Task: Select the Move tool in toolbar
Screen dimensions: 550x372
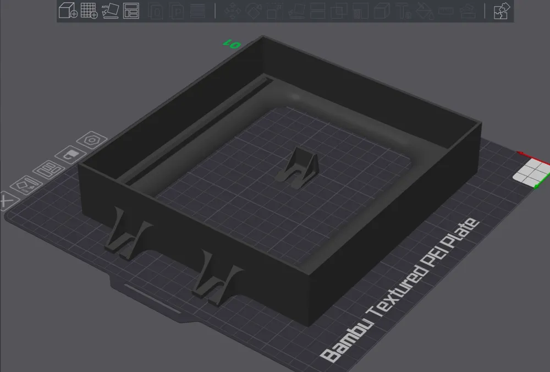Action: (x=233, y=11)
